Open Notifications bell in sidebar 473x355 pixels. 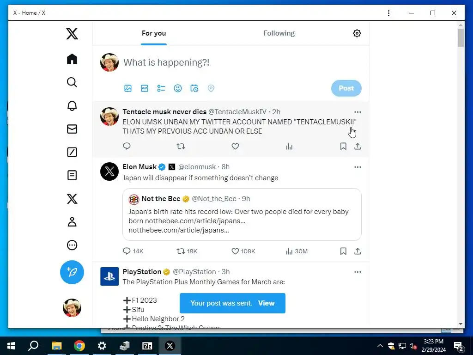[x=72, y=106]
